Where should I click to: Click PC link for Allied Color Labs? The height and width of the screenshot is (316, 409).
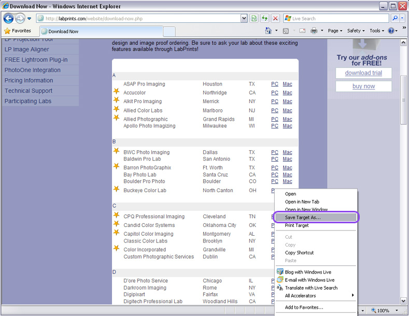tap(275, 110)
